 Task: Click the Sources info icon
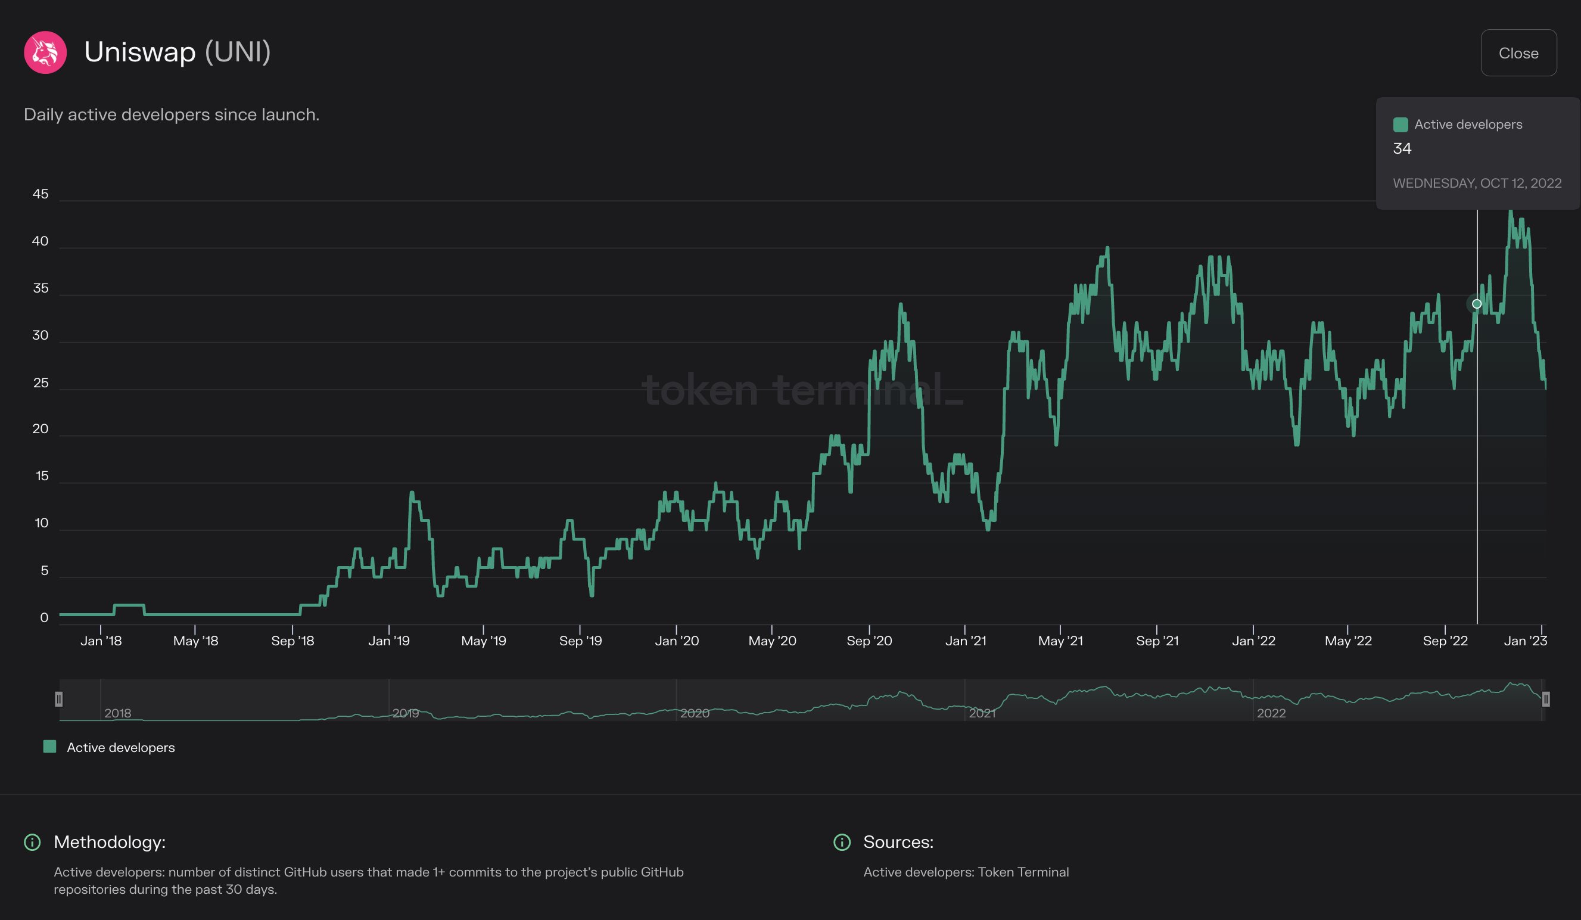coord(841,842)
